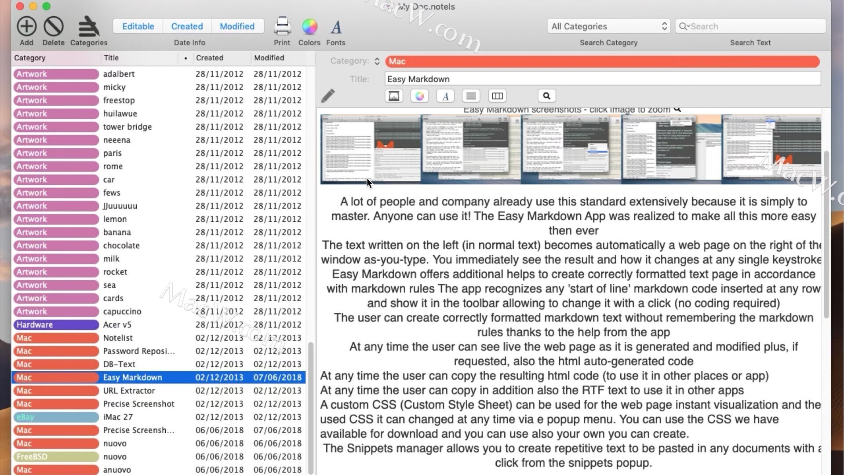Select the banana note row
The width and height of the screenshot is (844, 475).
click(x=158, y=232)
